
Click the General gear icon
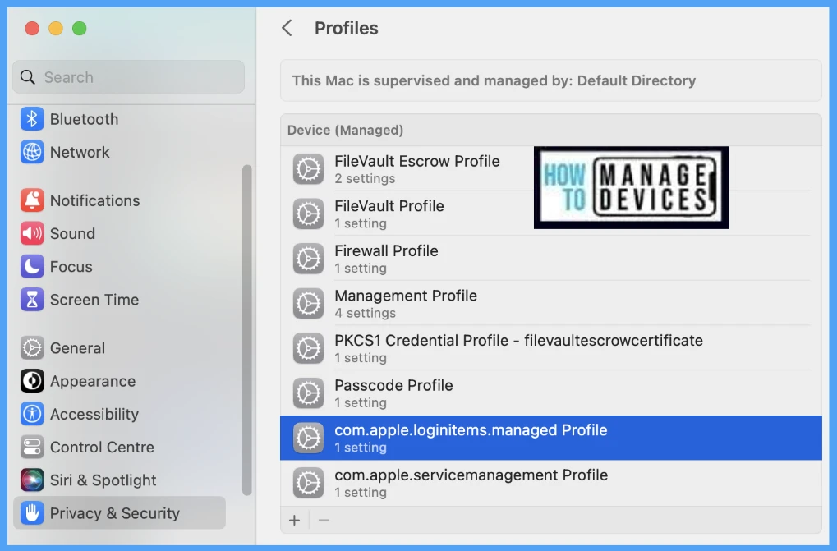pos(32,348)
